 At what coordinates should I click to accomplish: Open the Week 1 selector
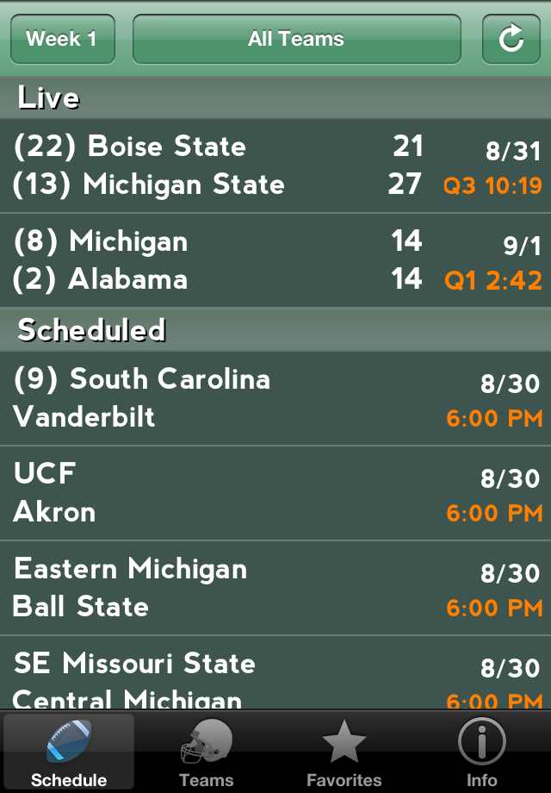click(x=63, y=39)
